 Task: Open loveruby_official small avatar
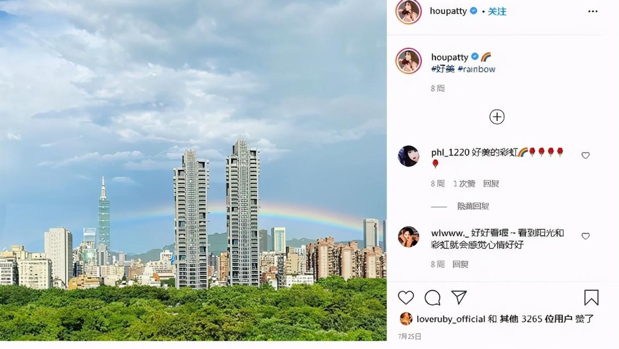click(406, 319)
